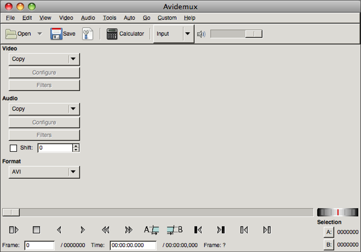Screen dimensions: 361x252
Task: Go to the first frame
Action: pos(244,230)
